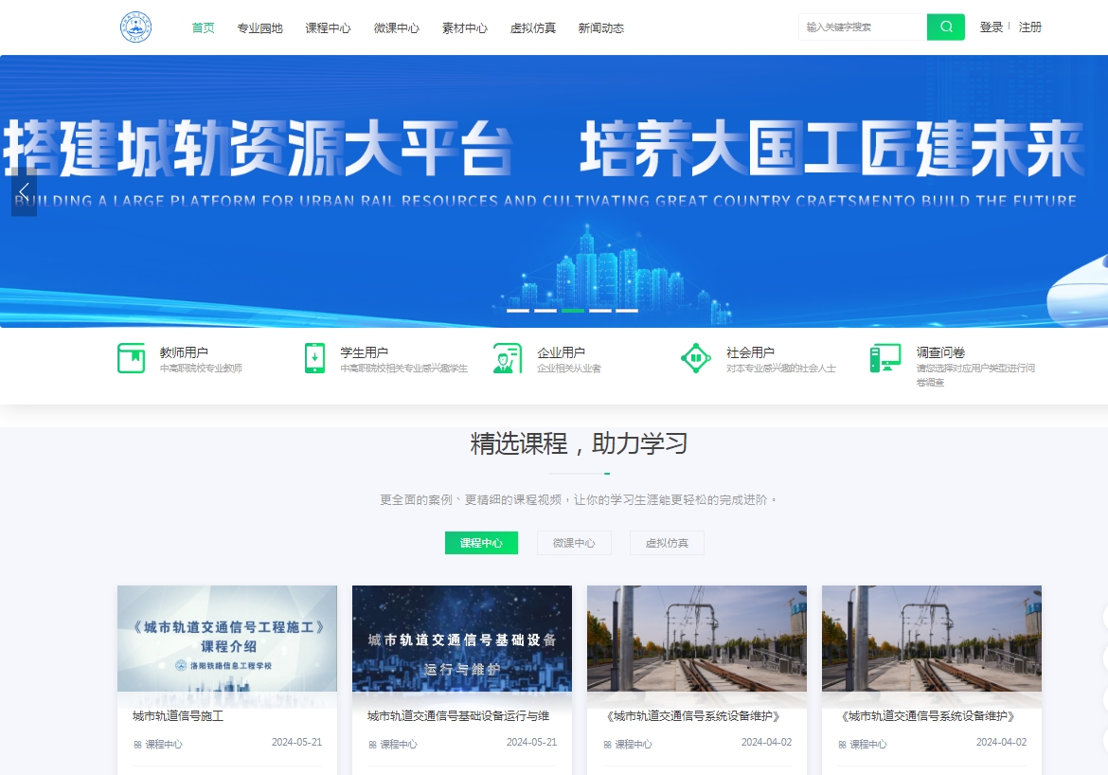Go to previous banner slide arrow
This screenshot has height=775, width=1108.
(24, 191)
